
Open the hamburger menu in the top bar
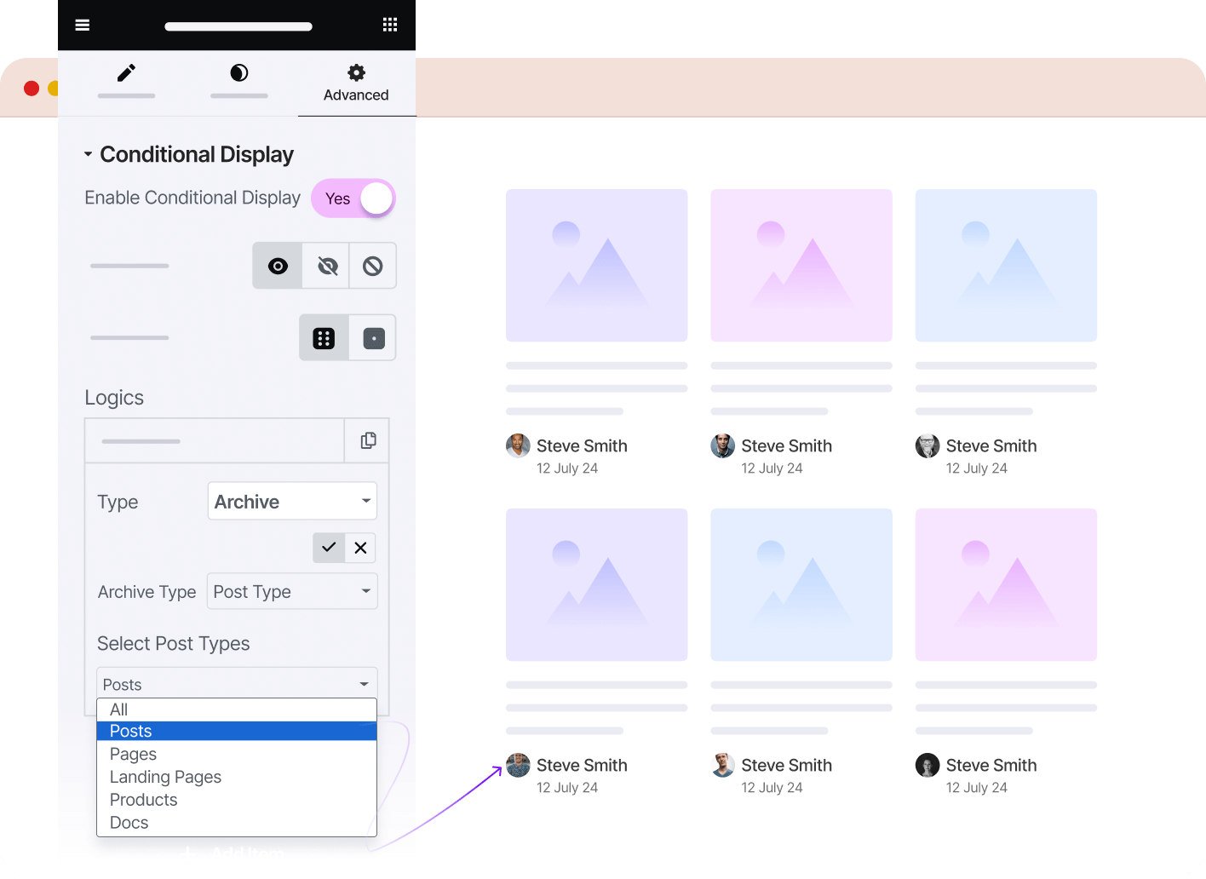82,25
